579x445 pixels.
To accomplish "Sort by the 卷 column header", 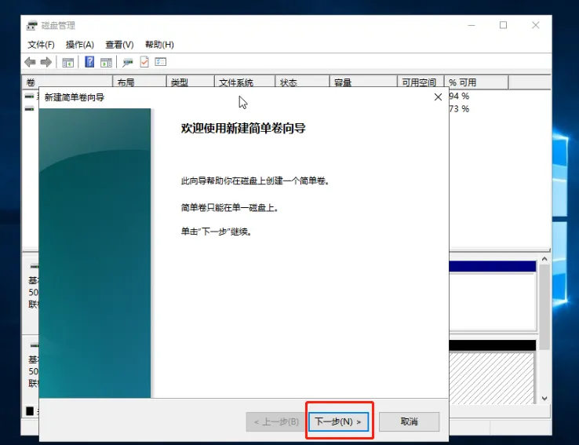I will pyautogui.click(x=67, y=82).
